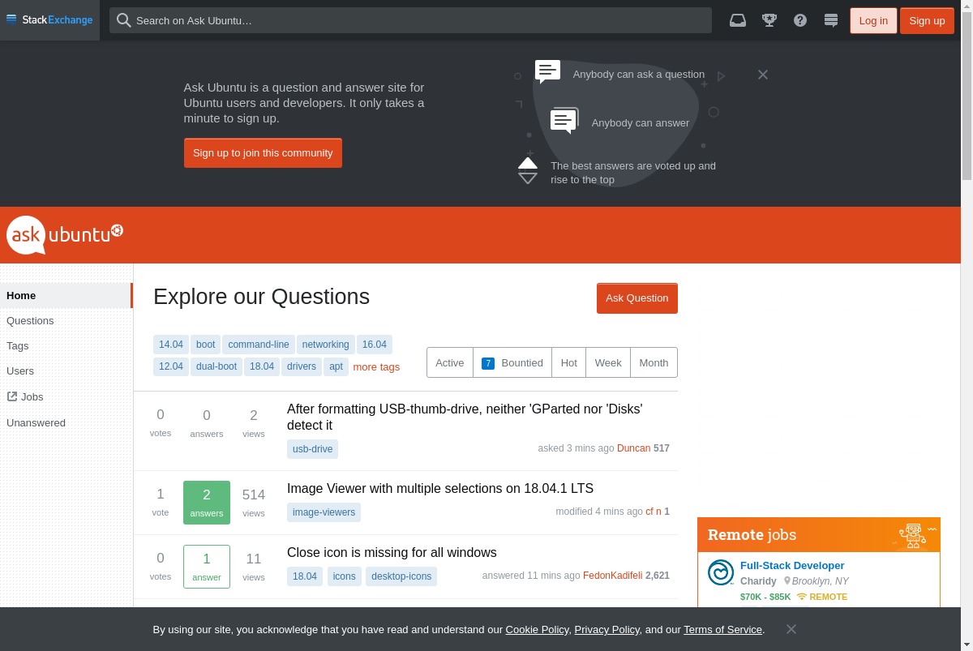This screenshot has width=973, height=651.
Task: Select the drivers tag
Action: coord(302,366)
